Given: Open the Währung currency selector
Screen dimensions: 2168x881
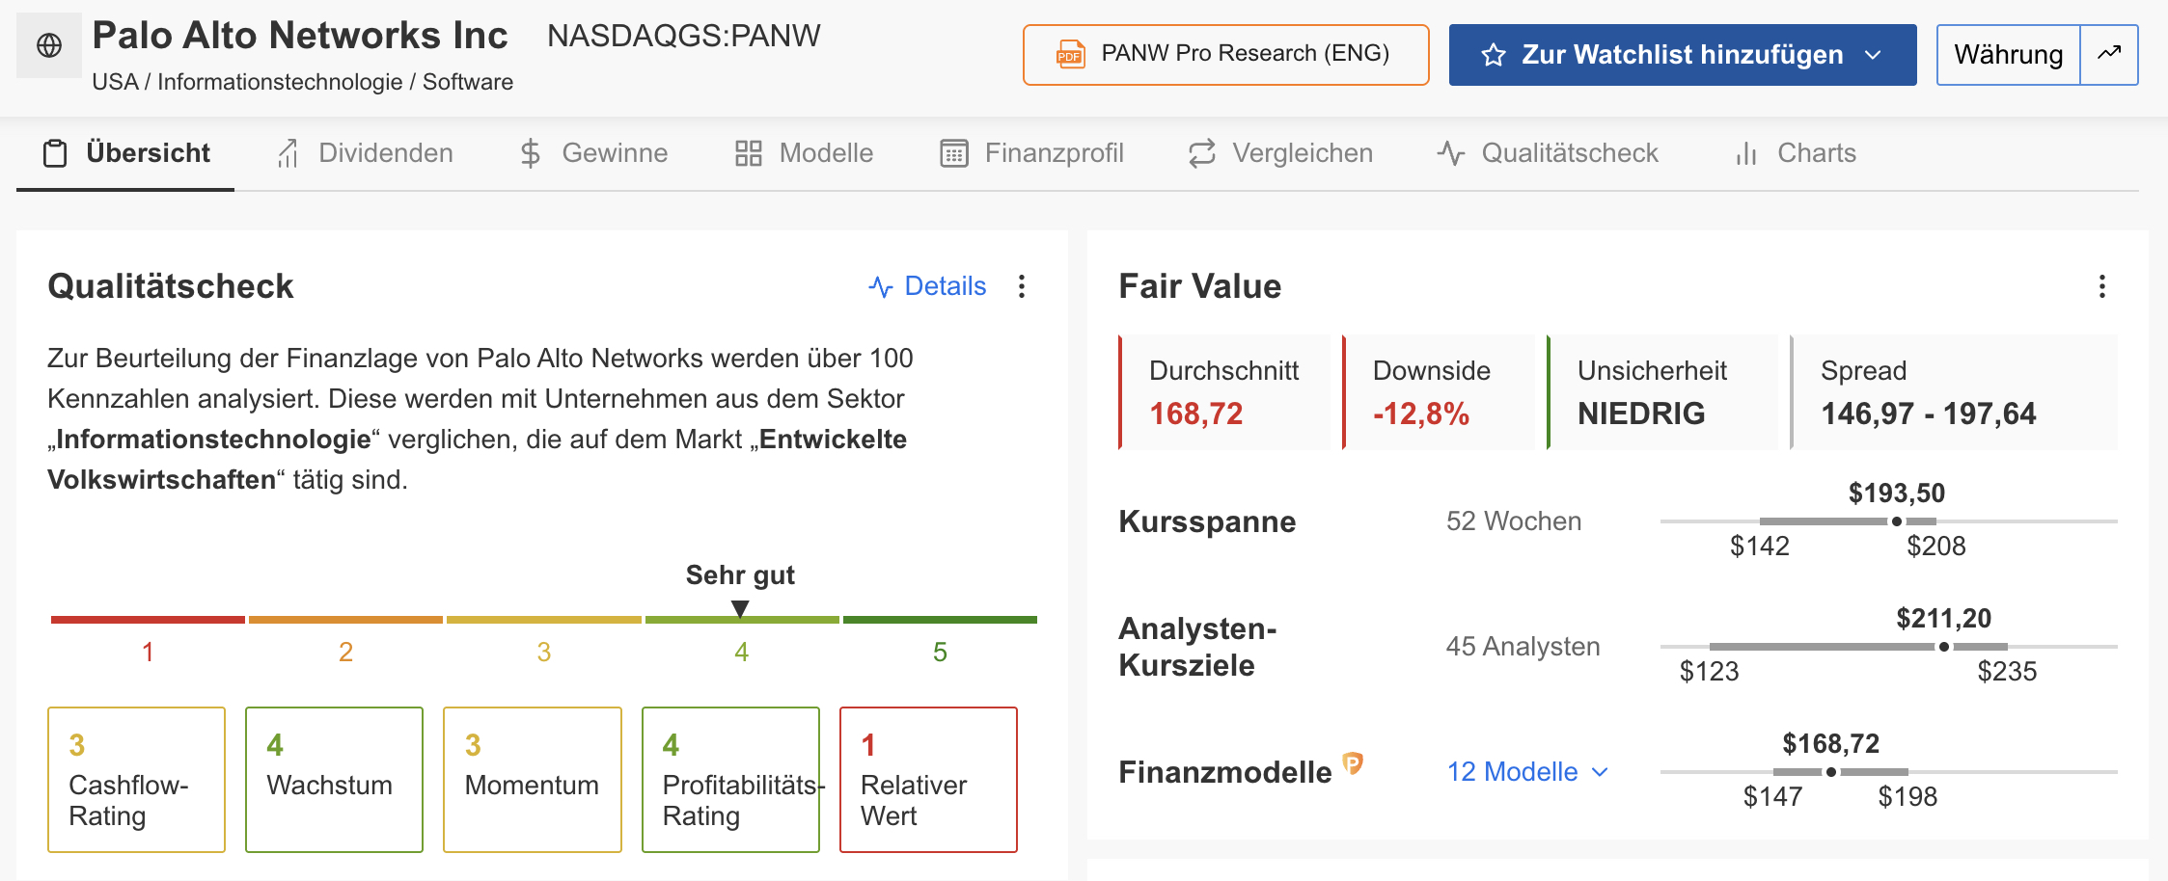Looking at the screenshot, I should 2009,55.
